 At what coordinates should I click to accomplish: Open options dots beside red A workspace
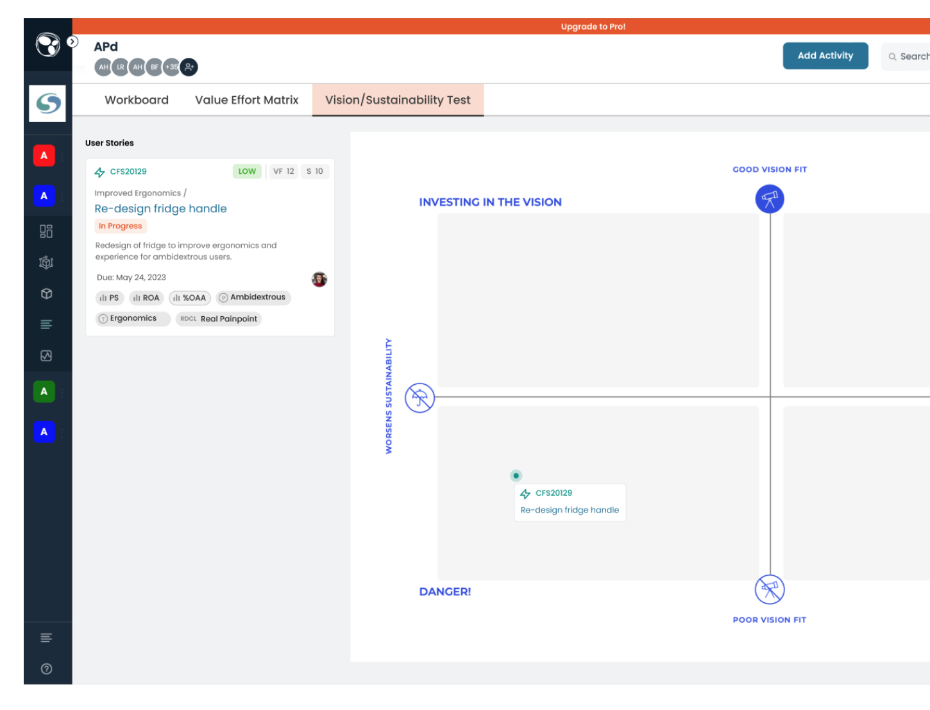coord(63,156)
